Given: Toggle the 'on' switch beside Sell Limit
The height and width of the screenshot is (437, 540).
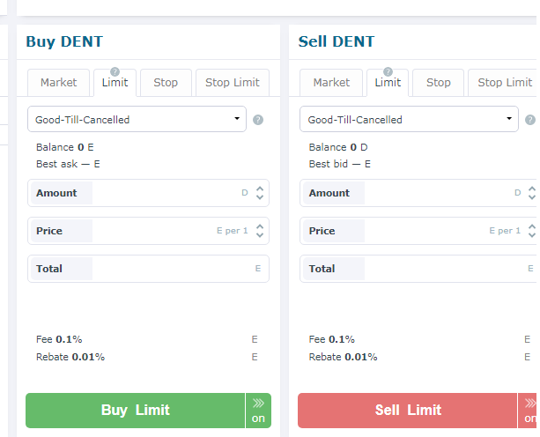Looking at the screenshot, I should coord(529,411).
